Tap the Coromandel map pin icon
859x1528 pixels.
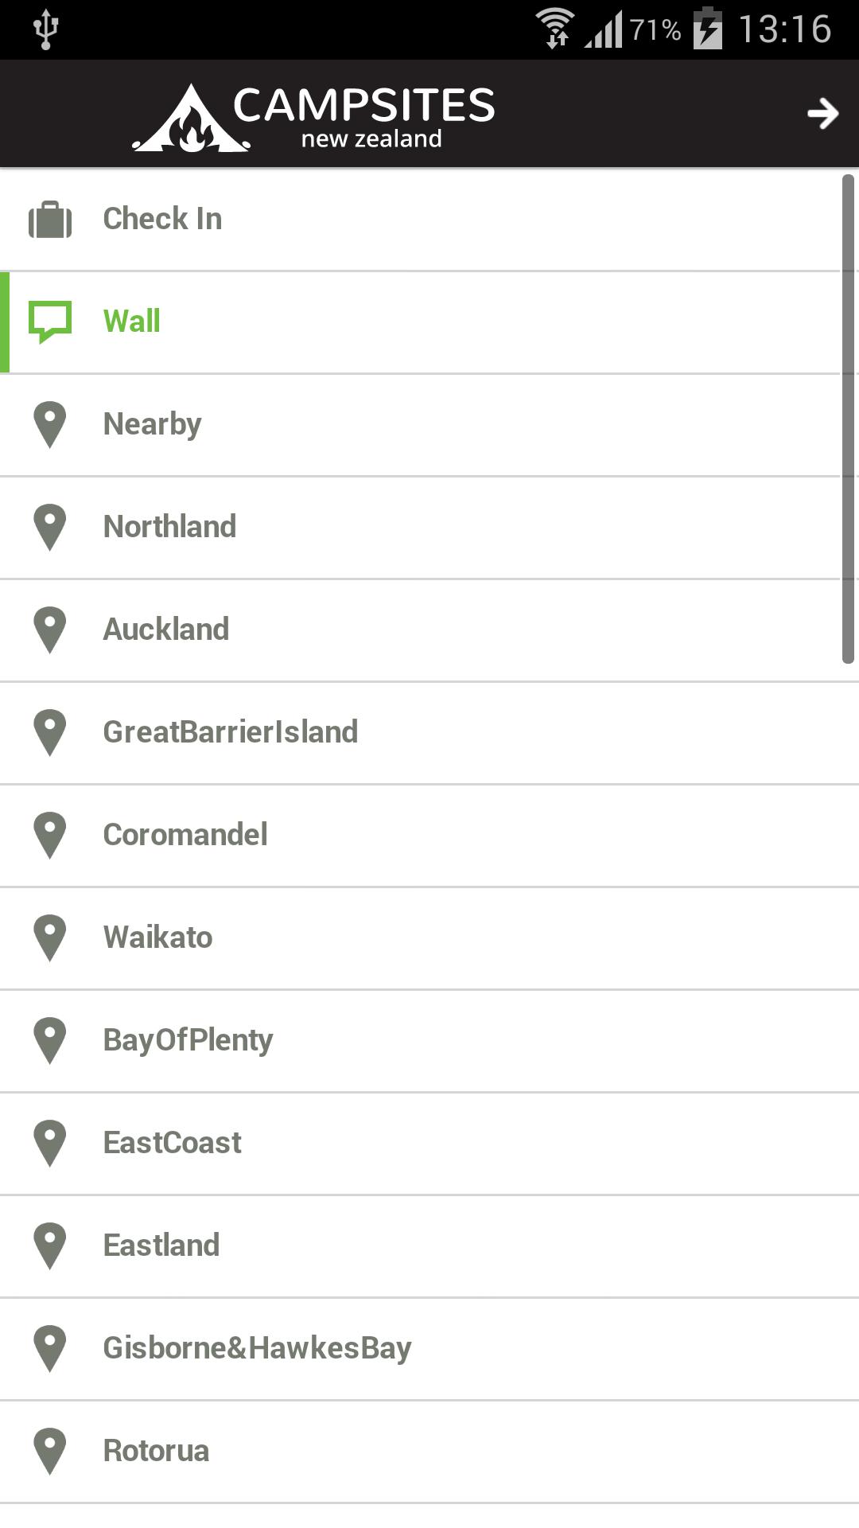pyautogui.click(x=50, y=835)
